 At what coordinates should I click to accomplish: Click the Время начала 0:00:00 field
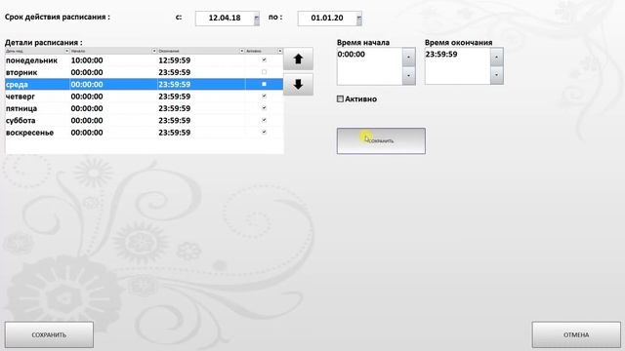tap(369, 66)
